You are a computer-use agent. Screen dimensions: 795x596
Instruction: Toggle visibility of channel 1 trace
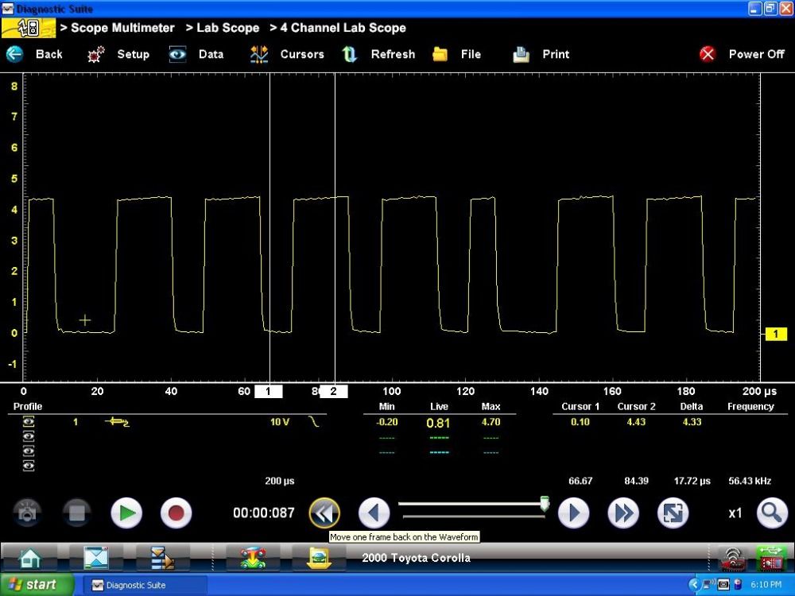28,420
